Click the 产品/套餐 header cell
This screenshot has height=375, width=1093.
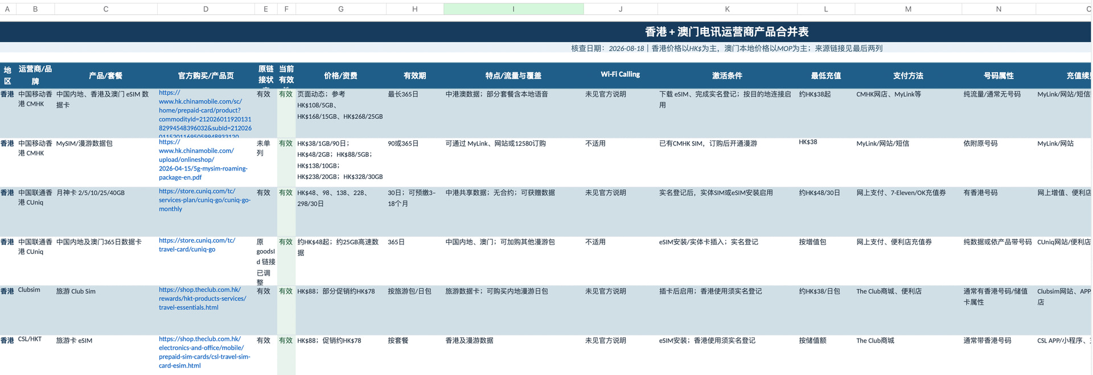[106, 76]
